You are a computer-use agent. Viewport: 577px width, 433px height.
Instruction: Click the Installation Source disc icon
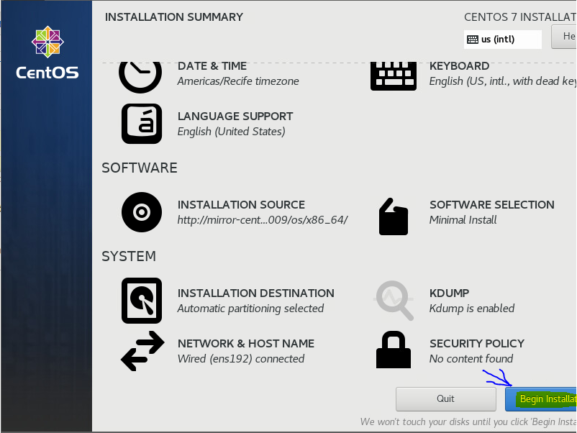[141, 212]
